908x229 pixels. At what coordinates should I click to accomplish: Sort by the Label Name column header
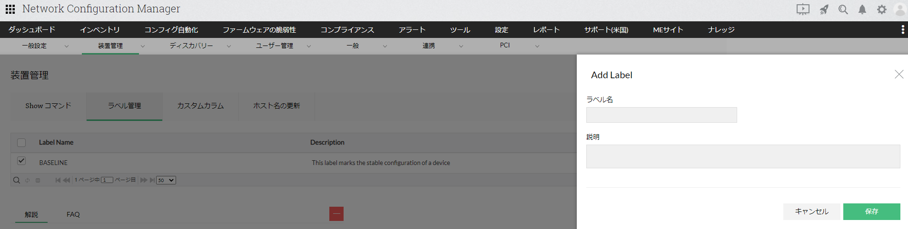coord(56,143)
